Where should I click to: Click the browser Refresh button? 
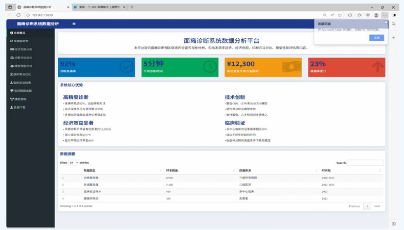click(18, 15)
